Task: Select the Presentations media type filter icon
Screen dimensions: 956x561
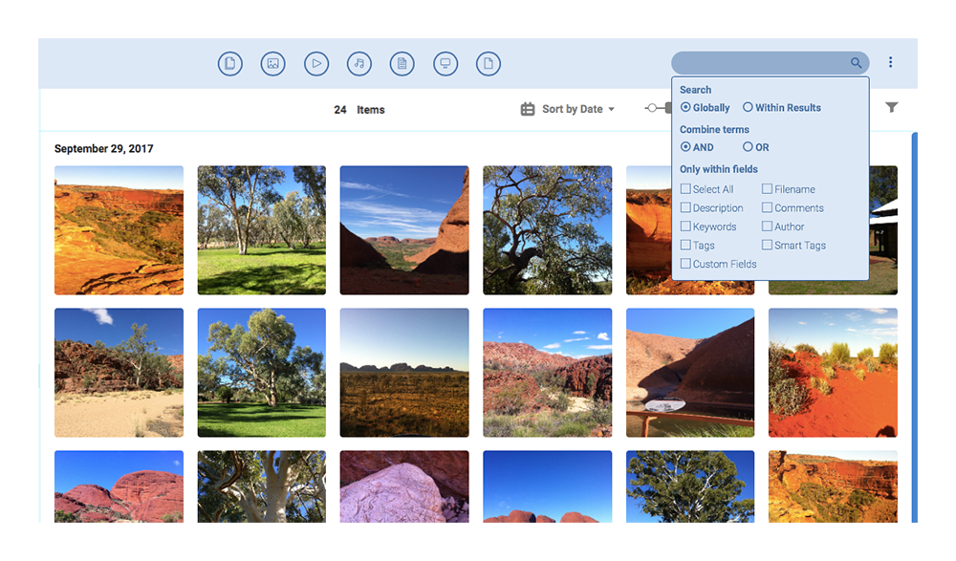Action: point(445,63)
